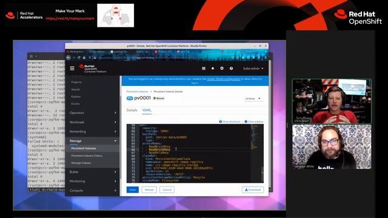Click the Firefox back arrow button

coord(69,58)
